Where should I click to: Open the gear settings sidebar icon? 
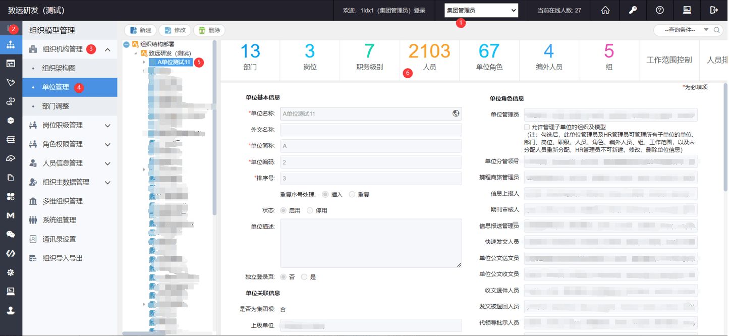click(x=11, y=272)
